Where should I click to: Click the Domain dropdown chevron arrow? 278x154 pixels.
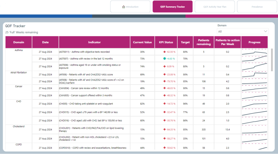[x=266, y=31]
